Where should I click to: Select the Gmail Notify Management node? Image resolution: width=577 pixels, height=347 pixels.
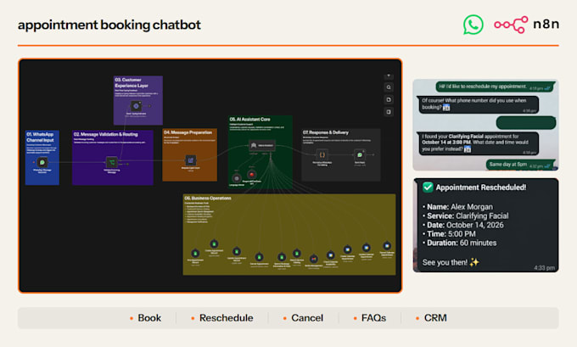[313, 259]
